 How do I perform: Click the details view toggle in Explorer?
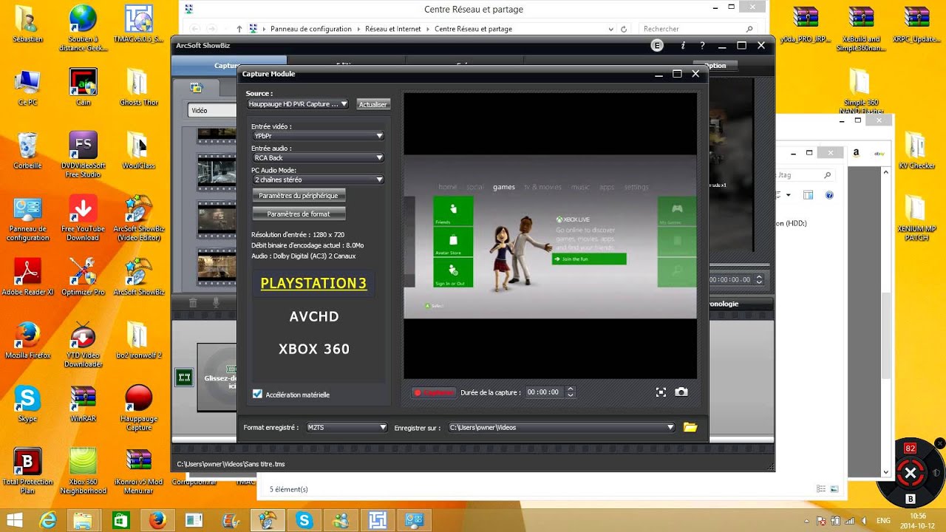822,489
